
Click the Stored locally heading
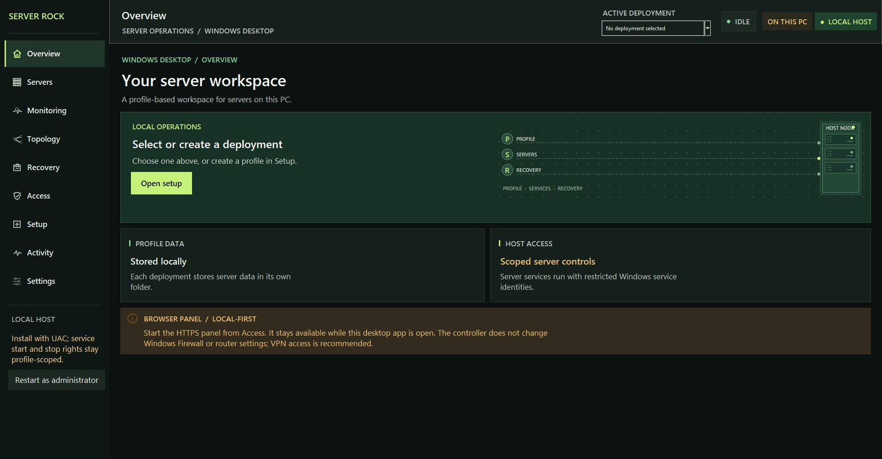click(158, 261)
